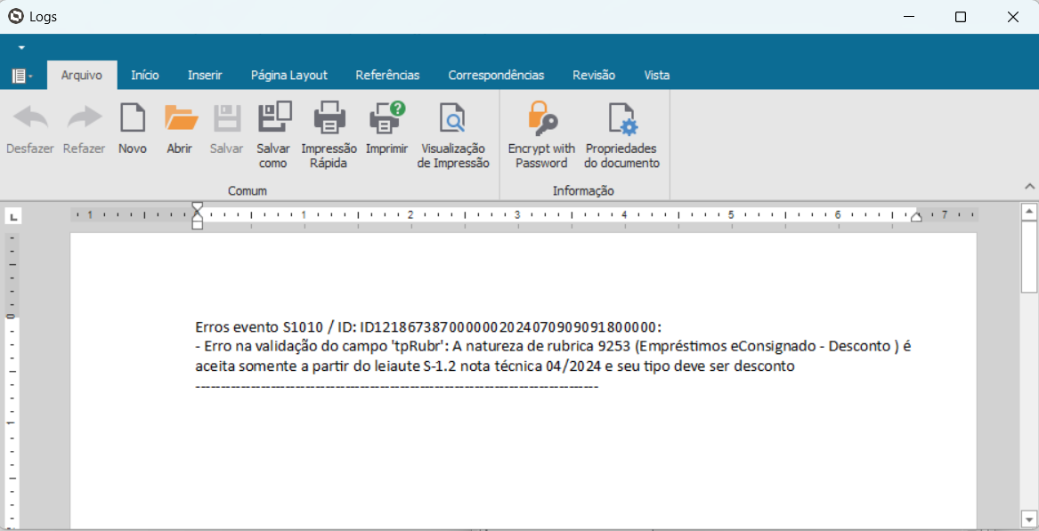Click the vertical scrollbar down arrow

(1029, 518)
